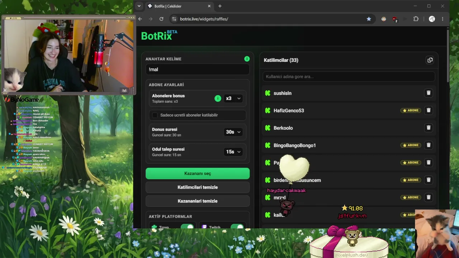Screen dimensions: 459x258
Task: Open a new browser tab
Action: pyautogui.click(x=220, y=6)
